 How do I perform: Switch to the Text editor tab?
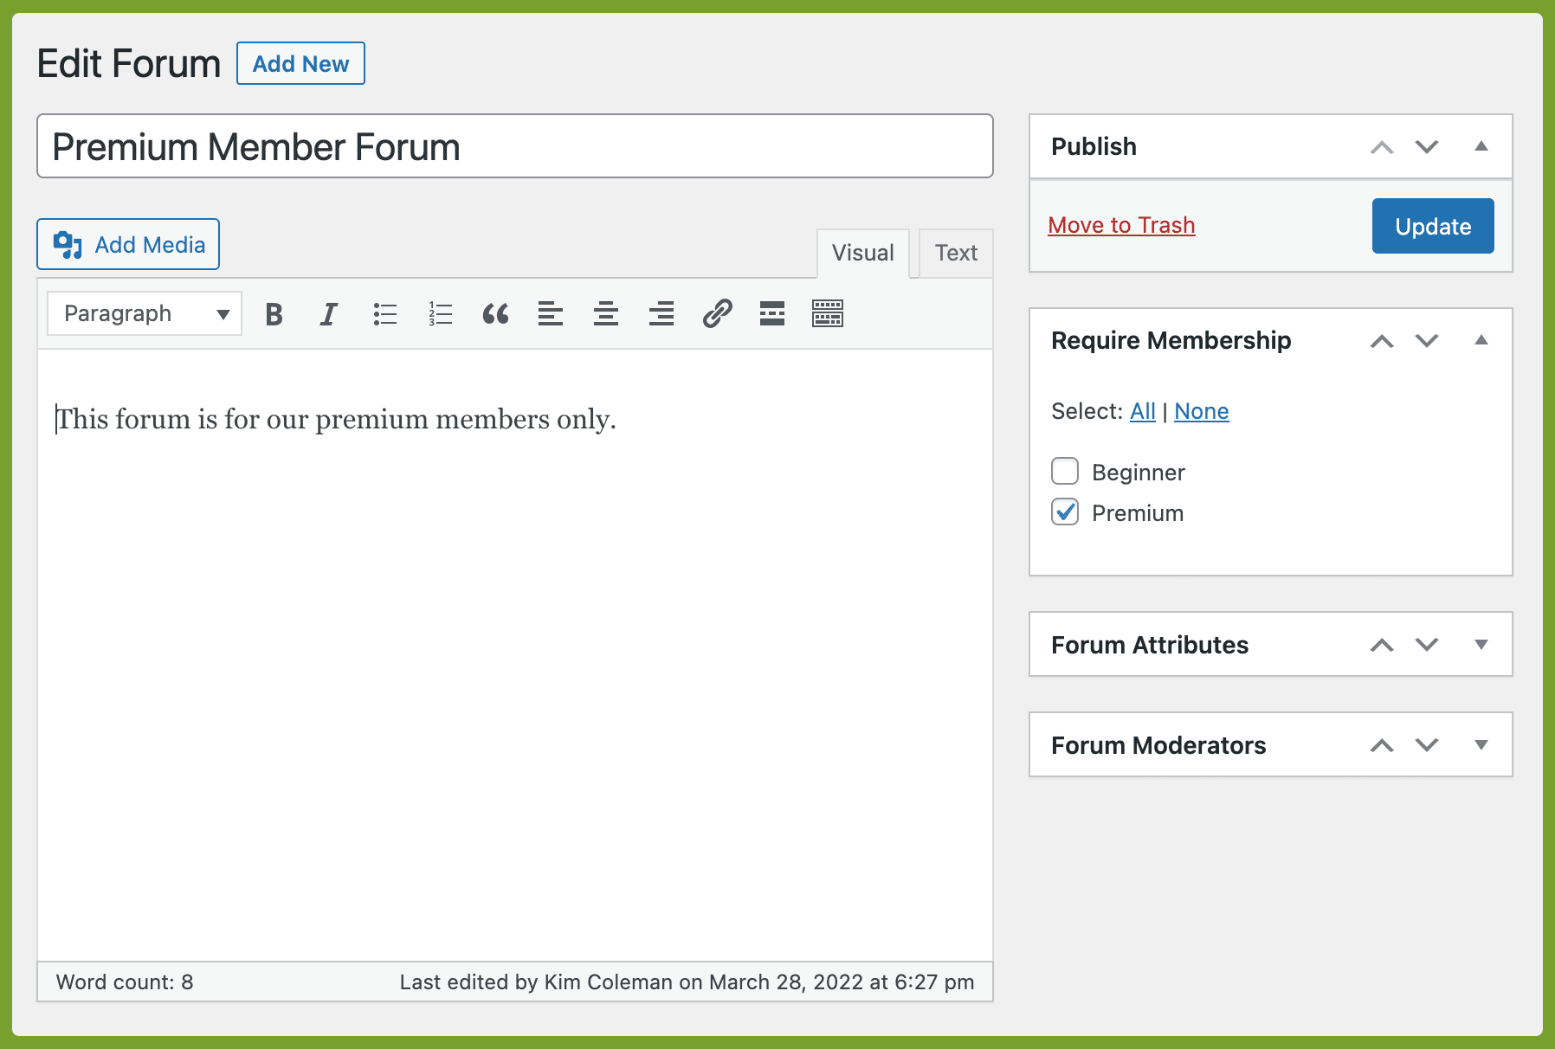[x=956, y=254]
